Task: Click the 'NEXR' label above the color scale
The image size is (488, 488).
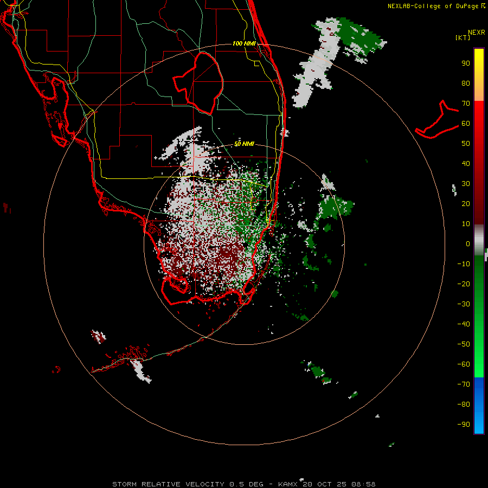Action: point(476,32)
